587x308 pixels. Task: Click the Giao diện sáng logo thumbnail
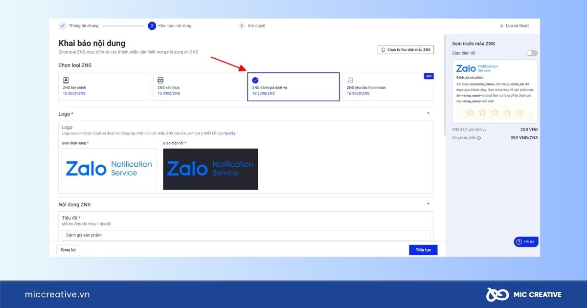[x=109, y=169]
